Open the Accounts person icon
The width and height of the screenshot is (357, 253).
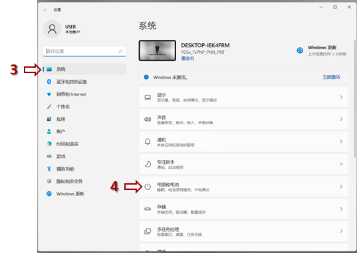click(49, 131)
